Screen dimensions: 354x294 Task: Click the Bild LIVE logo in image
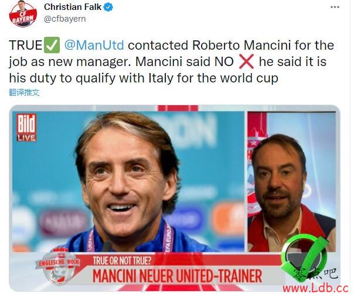(26, 127)
